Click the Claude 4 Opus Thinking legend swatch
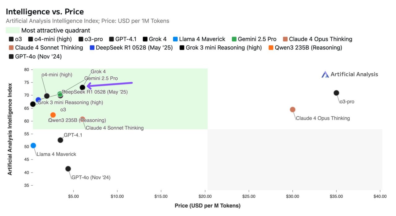This screenshot has width=396, height=216. (x=285, y=39)
